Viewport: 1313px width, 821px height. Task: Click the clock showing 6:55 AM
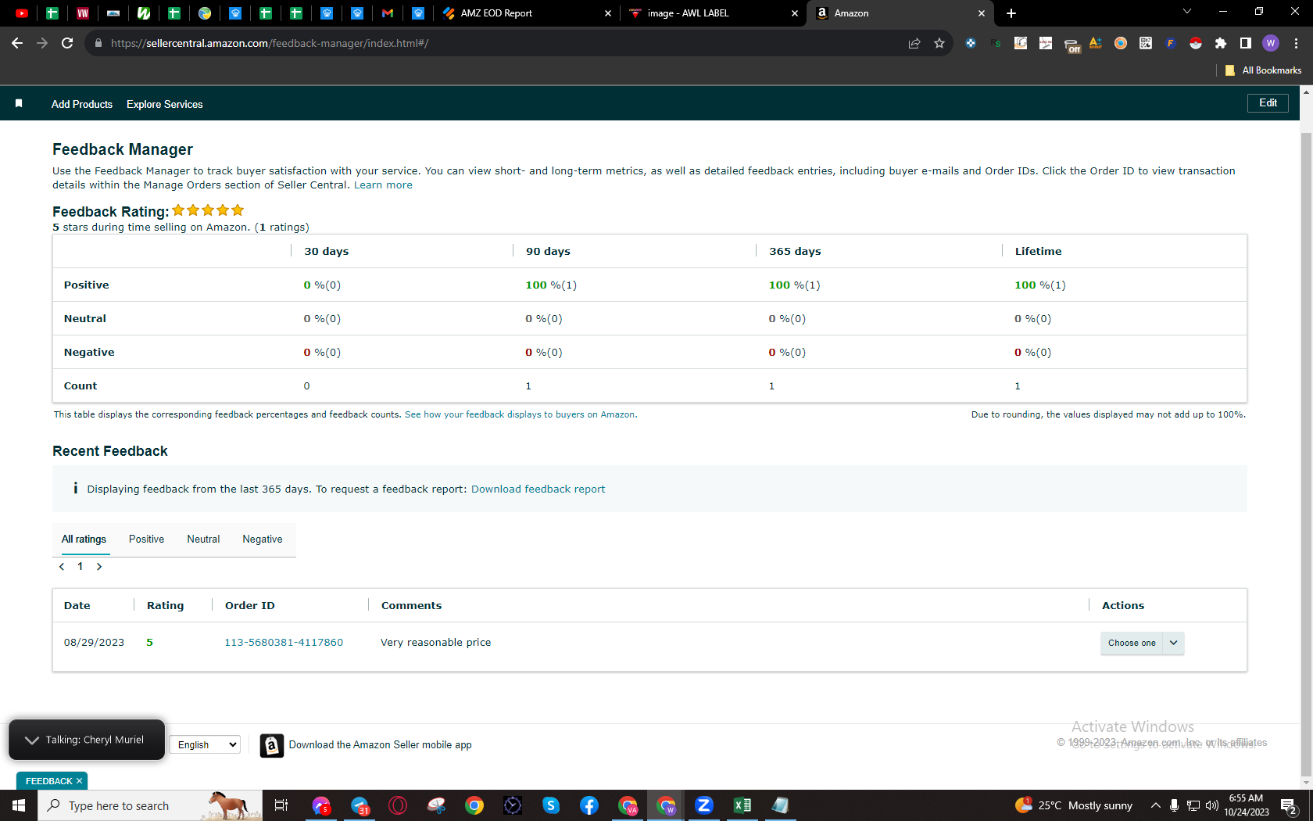click(x=1246, y=798)
